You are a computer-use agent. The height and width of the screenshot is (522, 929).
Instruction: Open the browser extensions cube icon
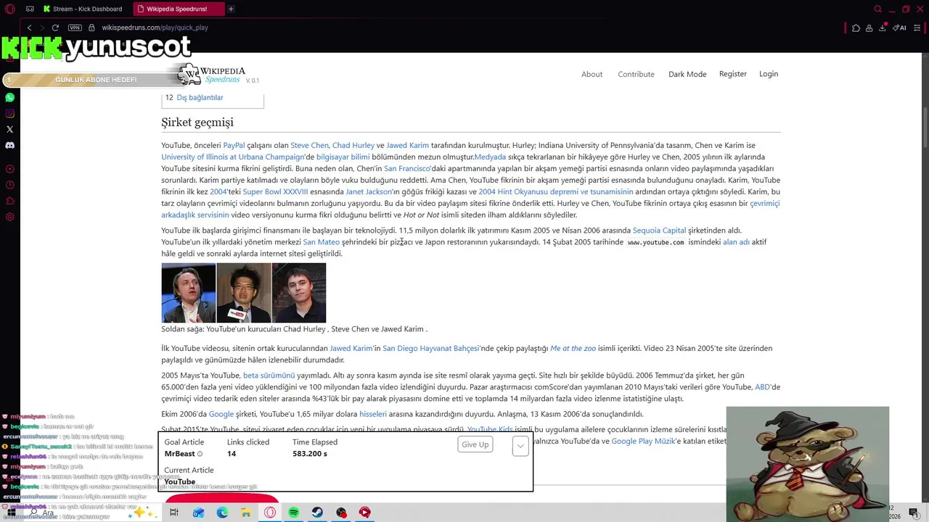tap(856, 28)
